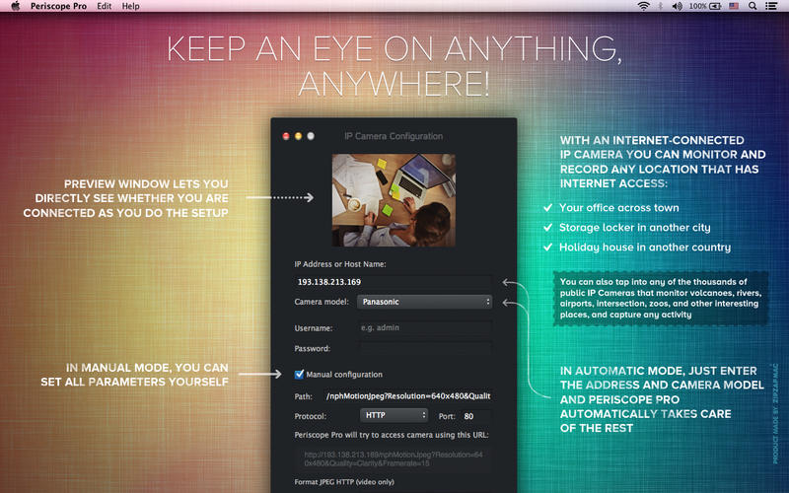Open Spotlight search magnifier
Screen dimensions: 789x493
[x=753, y=6]
